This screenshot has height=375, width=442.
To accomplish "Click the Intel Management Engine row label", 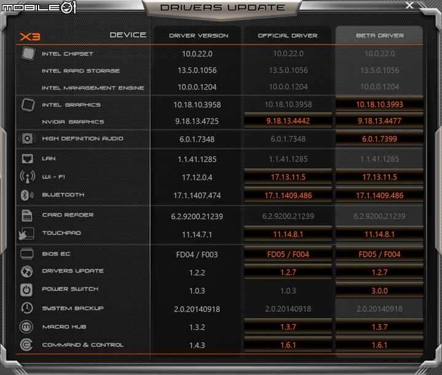I will coord(93,88).
